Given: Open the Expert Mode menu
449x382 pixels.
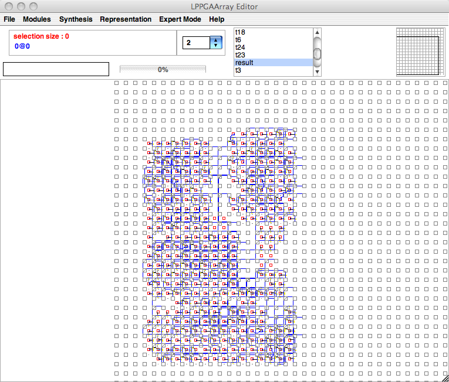Looking at the screenshot, I should coord(180,19).
